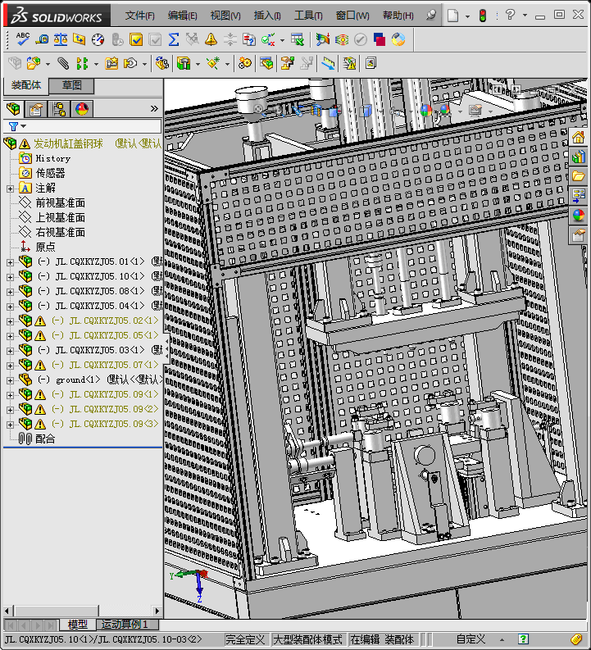
Task: Click the Linear Component Pattern icon
Action: point(83,63)
